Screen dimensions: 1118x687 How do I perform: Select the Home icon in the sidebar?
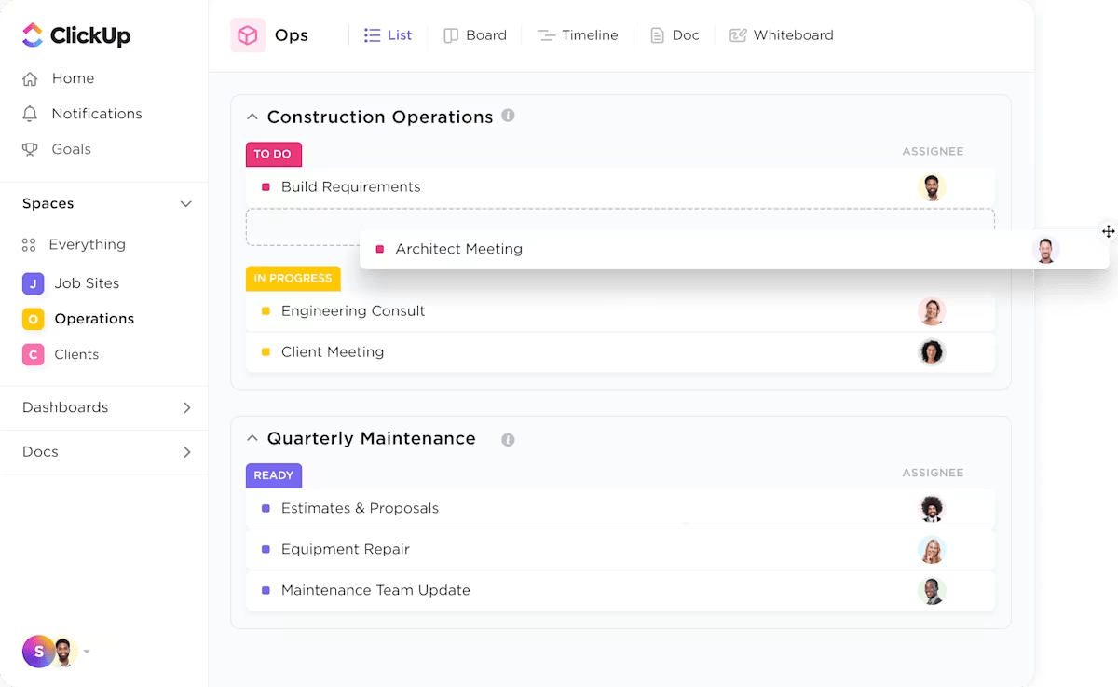(x=29, y=78)
